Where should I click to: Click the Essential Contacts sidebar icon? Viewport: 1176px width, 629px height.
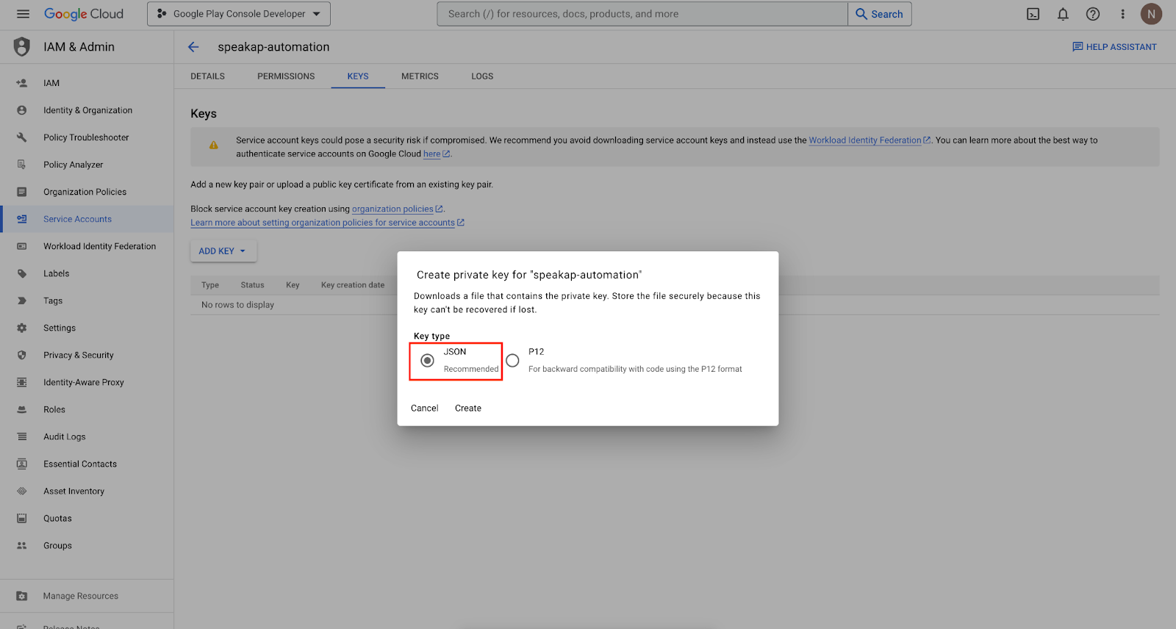pyautogui.click(x=22, y=464)
